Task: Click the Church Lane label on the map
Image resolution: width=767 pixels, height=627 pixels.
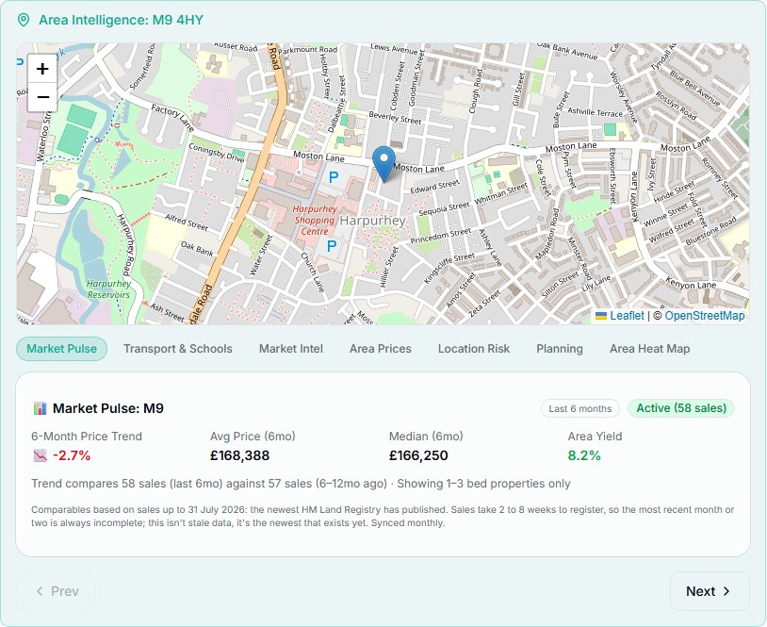Action: pyautogui.click(x=312, y=272)
